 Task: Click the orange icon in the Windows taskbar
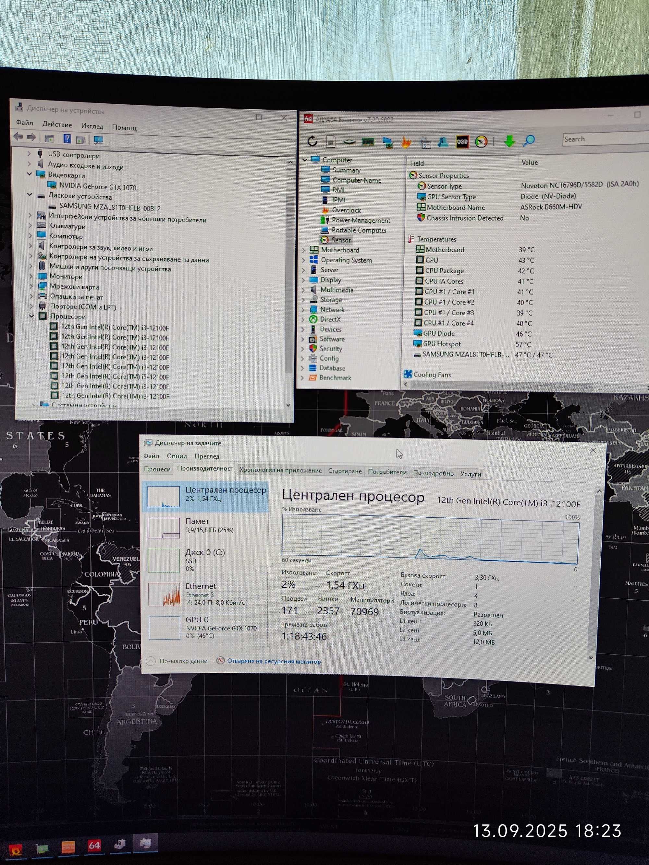pos(68,847)
